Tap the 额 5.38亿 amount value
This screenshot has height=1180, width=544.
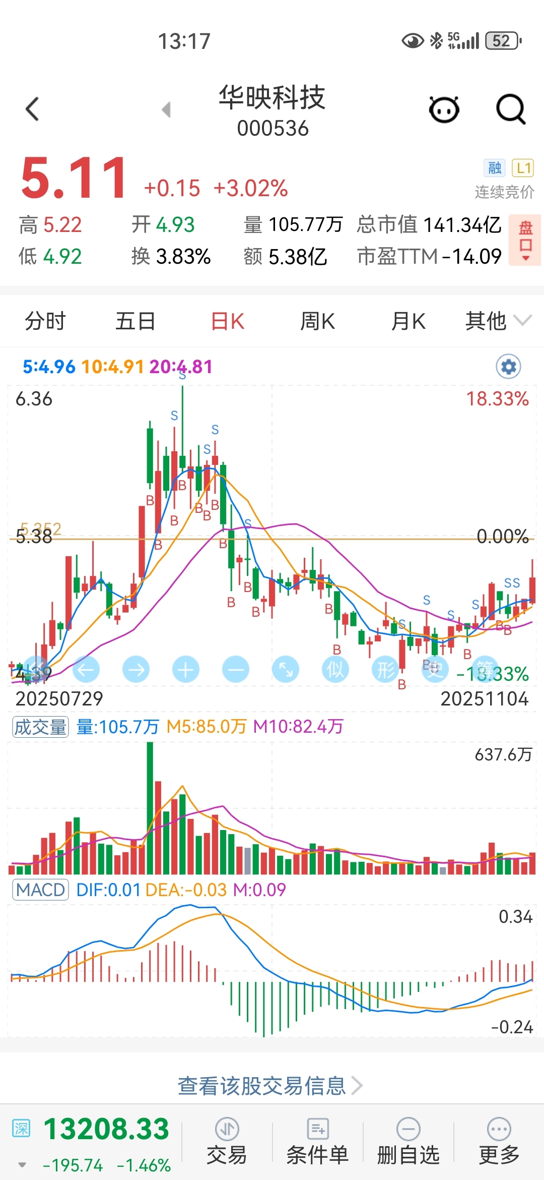285,256
